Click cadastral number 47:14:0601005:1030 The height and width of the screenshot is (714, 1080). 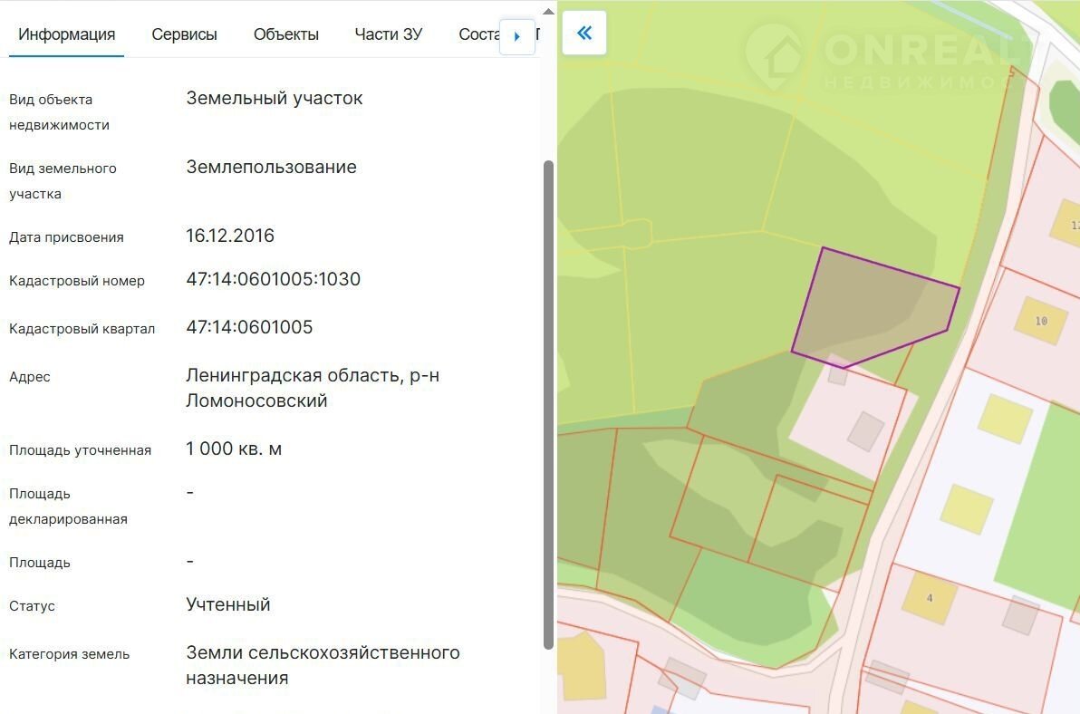[x=273, y=279]
